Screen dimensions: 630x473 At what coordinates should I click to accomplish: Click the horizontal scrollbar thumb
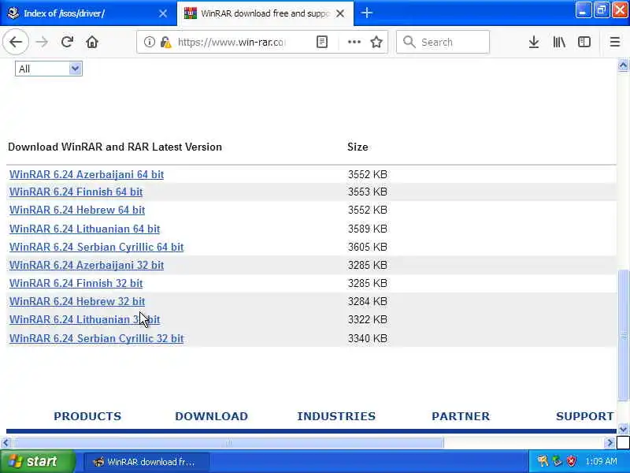pos(228,443)
